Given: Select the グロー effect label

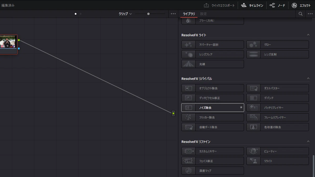Looking at the screenshot, I should (268, 45).
